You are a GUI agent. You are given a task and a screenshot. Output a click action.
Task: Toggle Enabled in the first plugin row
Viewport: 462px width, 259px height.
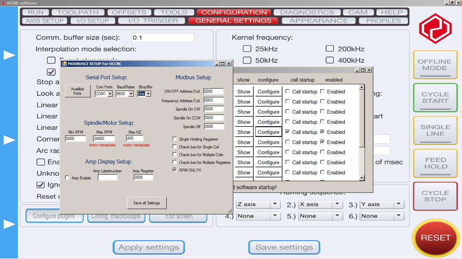click(322, 91)
